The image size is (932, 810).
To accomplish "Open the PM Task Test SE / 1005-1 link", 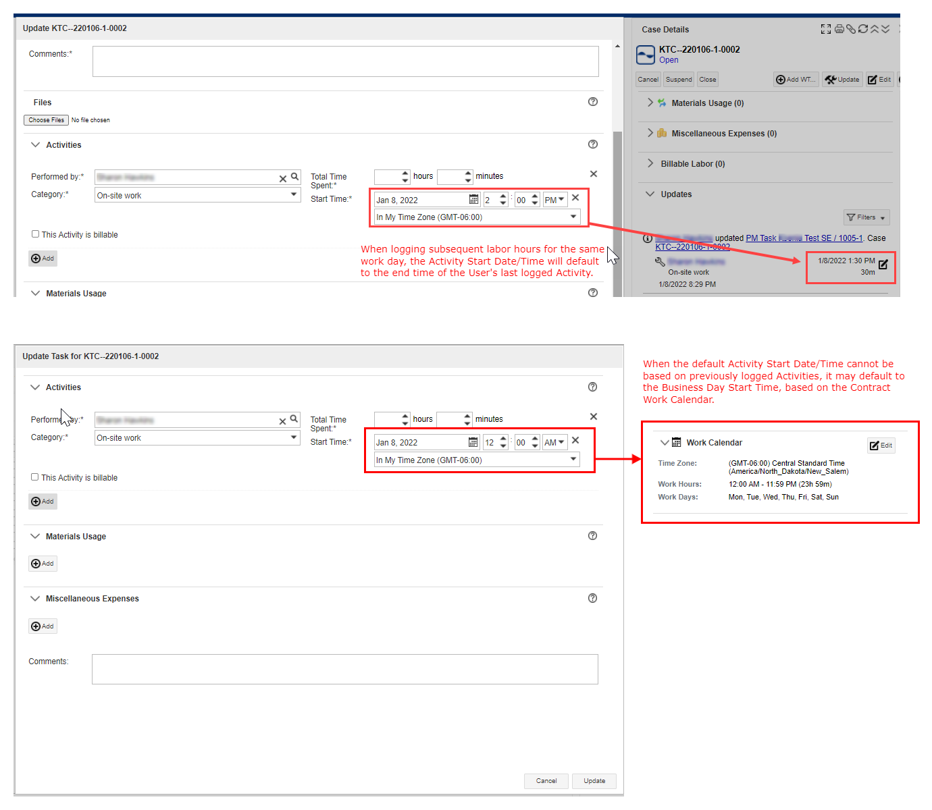I will pos(804,238).
